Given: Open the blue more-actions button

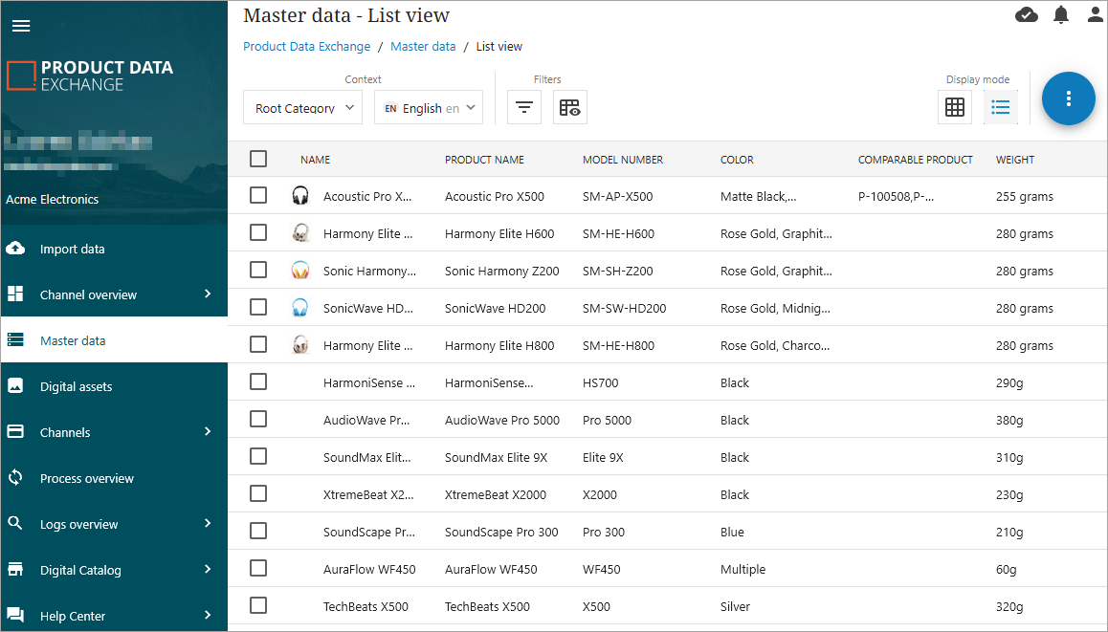Looking at the screenshot, I should click(x=1068, y=98).
